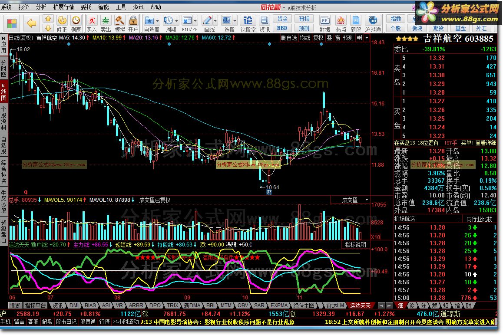This screenshot has width=503, height=335.
Task: Open the 热点 HOT flame icon
Action: [x=341, y=20]
